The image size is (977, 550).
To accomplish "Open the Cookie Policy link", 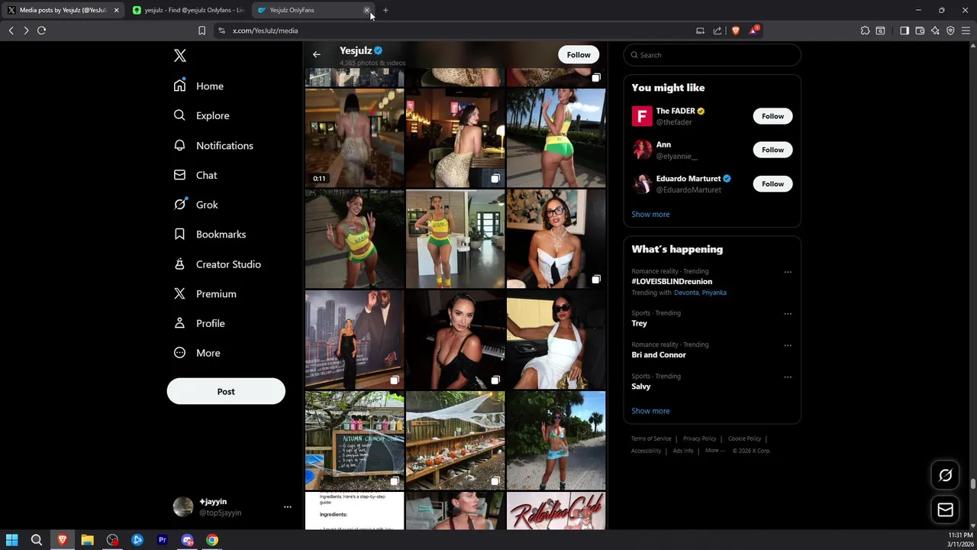I will 744,438.
